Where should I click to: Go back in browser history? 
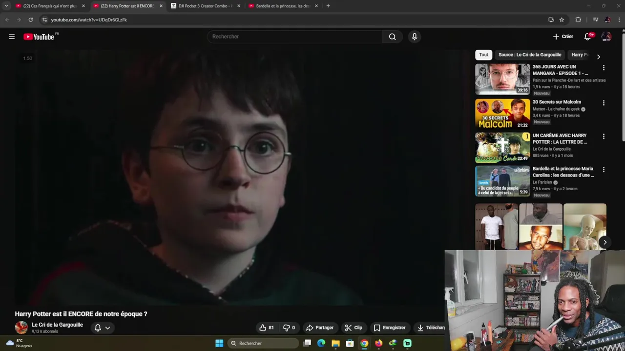click(7, 19)
